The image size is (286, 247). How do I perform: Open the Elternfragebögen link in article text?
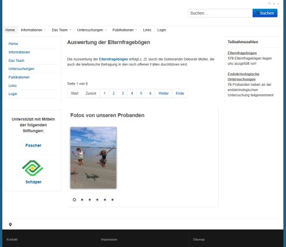pos(113,59)
